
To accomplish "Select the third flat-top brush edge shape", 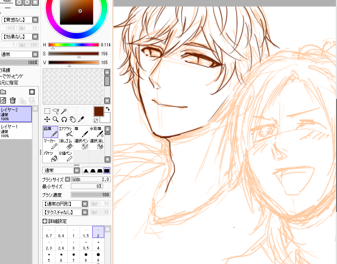I will [100, 171].
